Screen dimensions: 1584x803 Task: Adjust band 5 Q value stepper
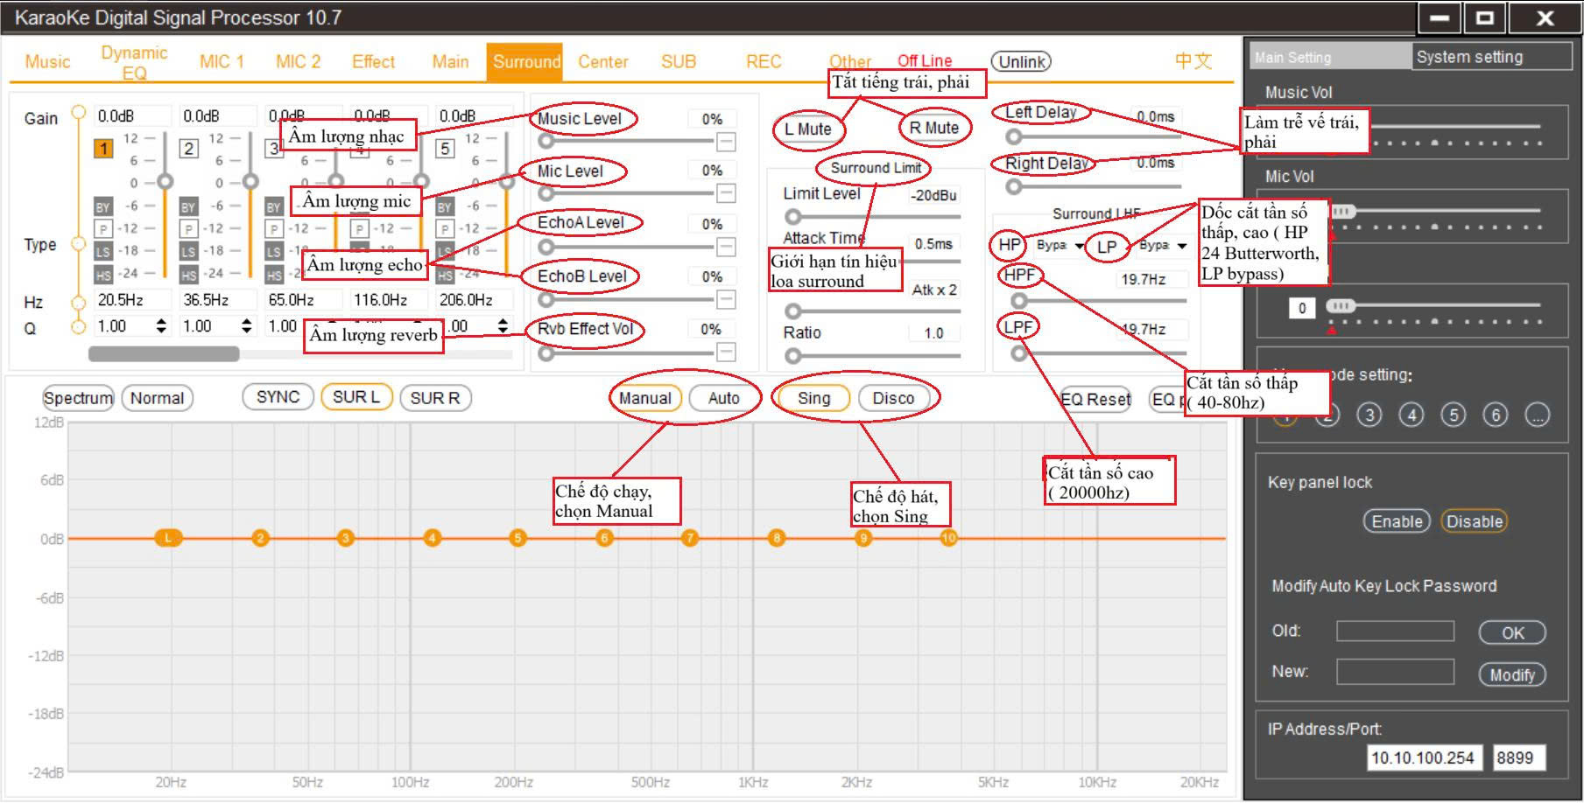[x=503, y=326]
